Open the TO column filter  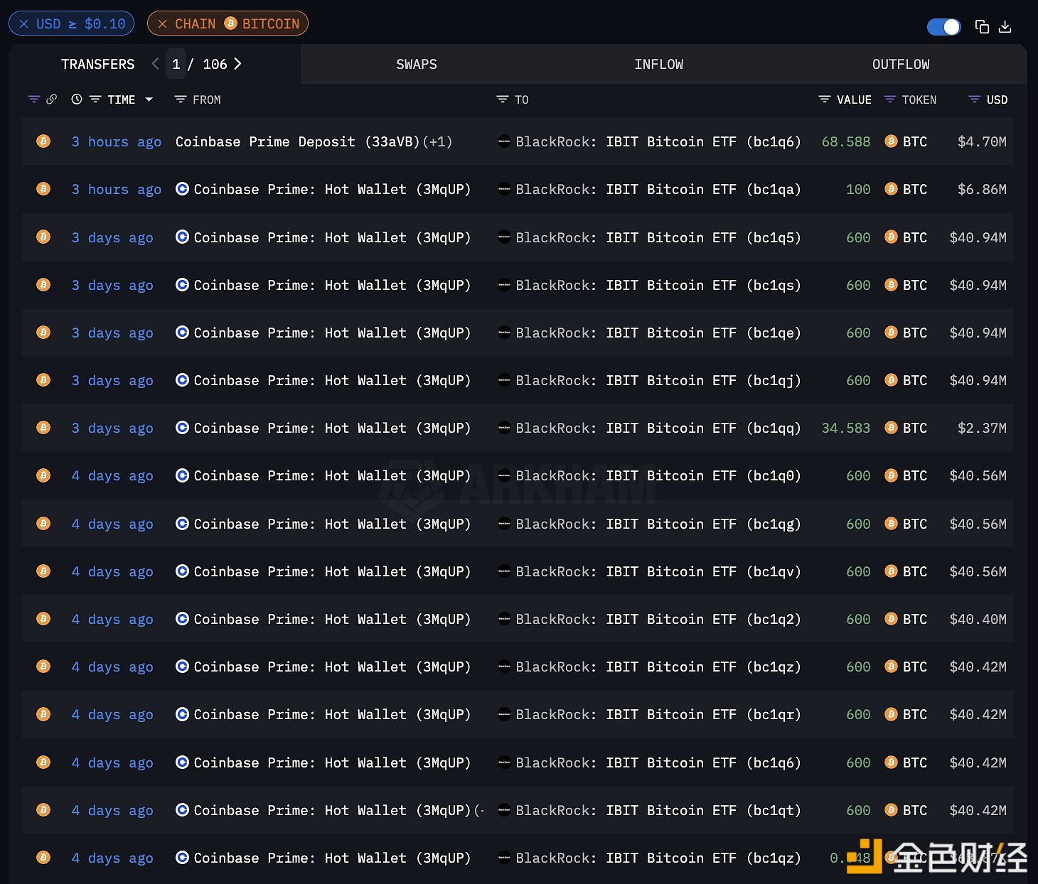(503, 99)
